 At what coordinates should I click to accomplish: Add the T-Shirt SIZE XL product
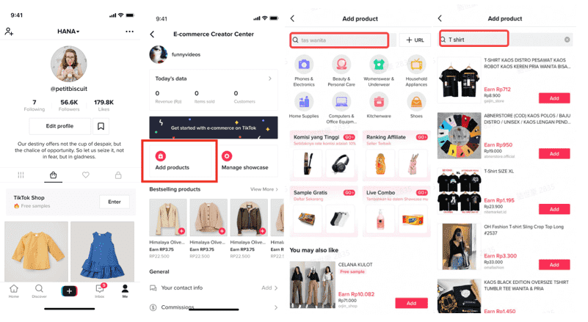click(554, 209)
